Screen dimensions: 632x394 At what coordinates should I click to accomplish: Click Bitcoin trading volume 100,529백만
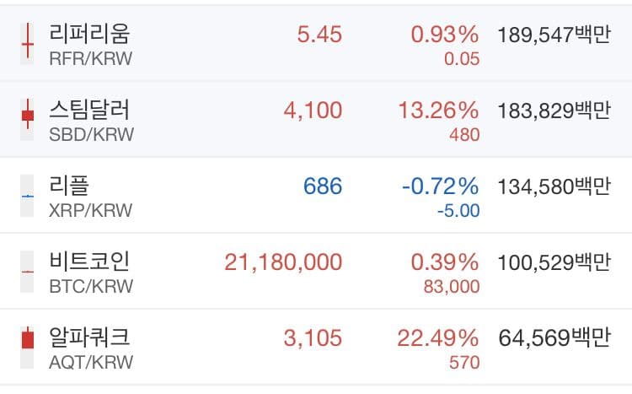[x=554, y=262]
